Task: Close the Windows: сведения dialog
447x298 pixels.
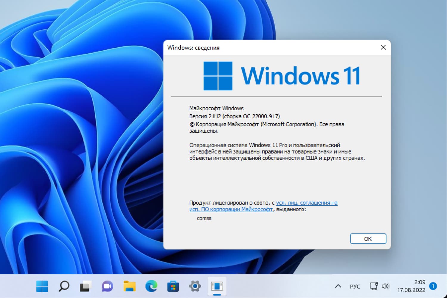Action: click(x=383, y=47)
